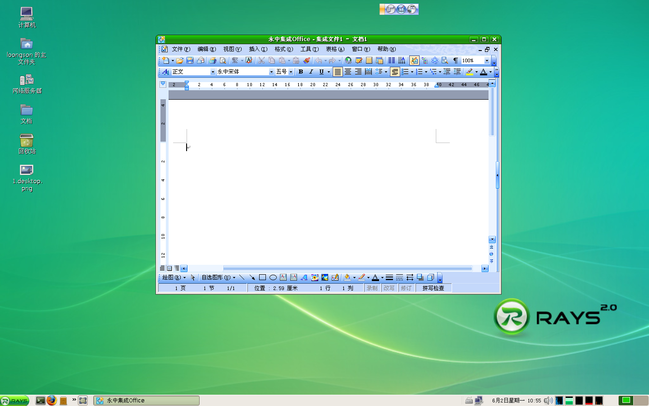Insert WordArt from the drawing toolbar
This screenshot has height=406, width=649.
pyautogui.click(x=304, y=277)
